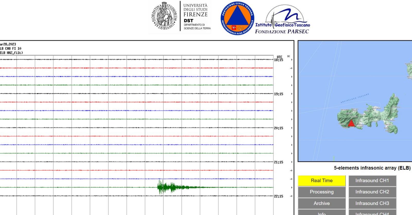The height and width of the screenshot is (215, 412).
Task: Open the Info page
Action: pyautogui.click(x=322, y=213)
